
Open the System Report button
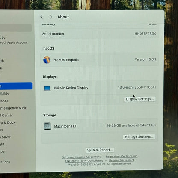tap(100, 150)
